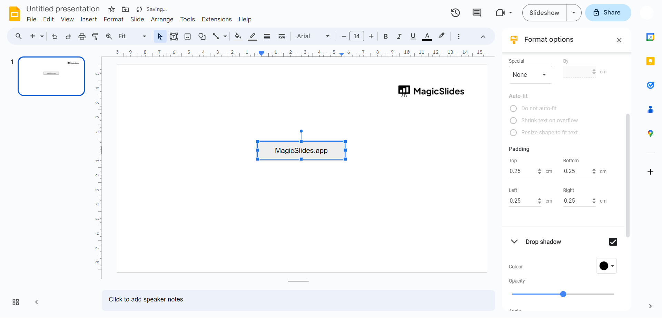Open Google Keep side panel

click(x=650, y=61)
